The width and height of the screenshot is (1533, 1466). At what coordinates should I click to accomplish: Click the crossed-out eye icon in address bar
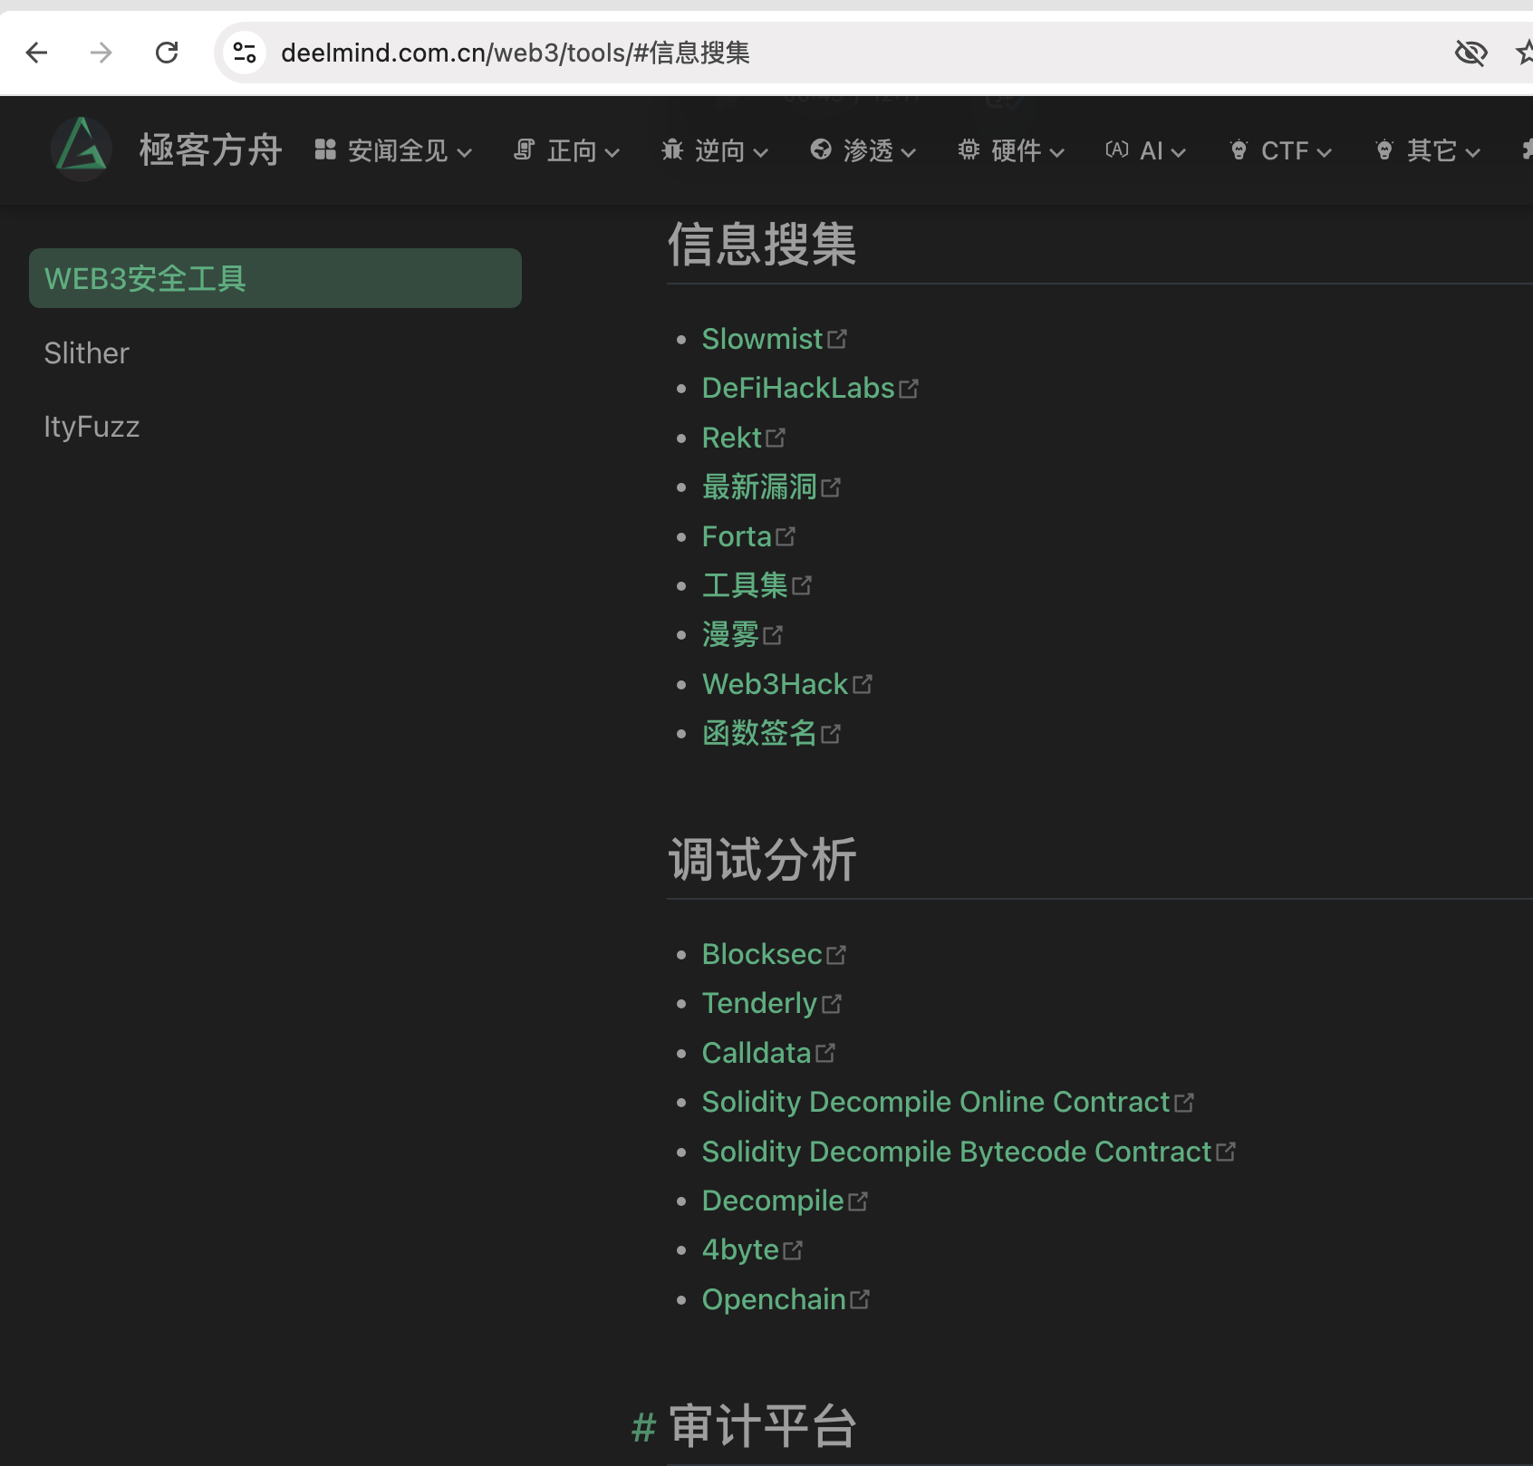[x=1470, y=53]
